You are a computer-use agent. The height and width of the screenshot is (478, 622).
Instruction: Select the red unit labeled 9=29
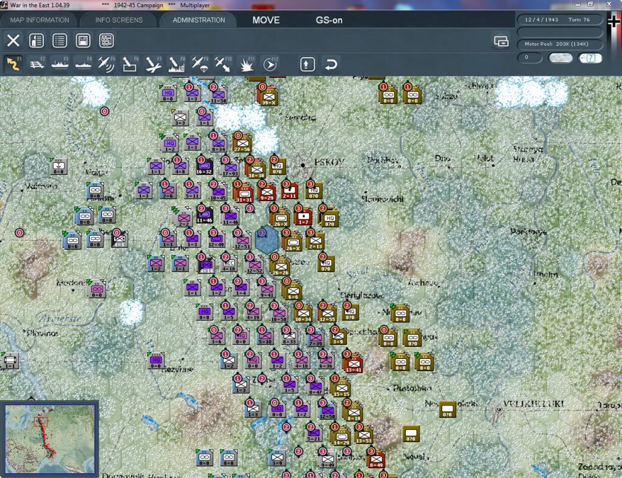coord(267,192)
